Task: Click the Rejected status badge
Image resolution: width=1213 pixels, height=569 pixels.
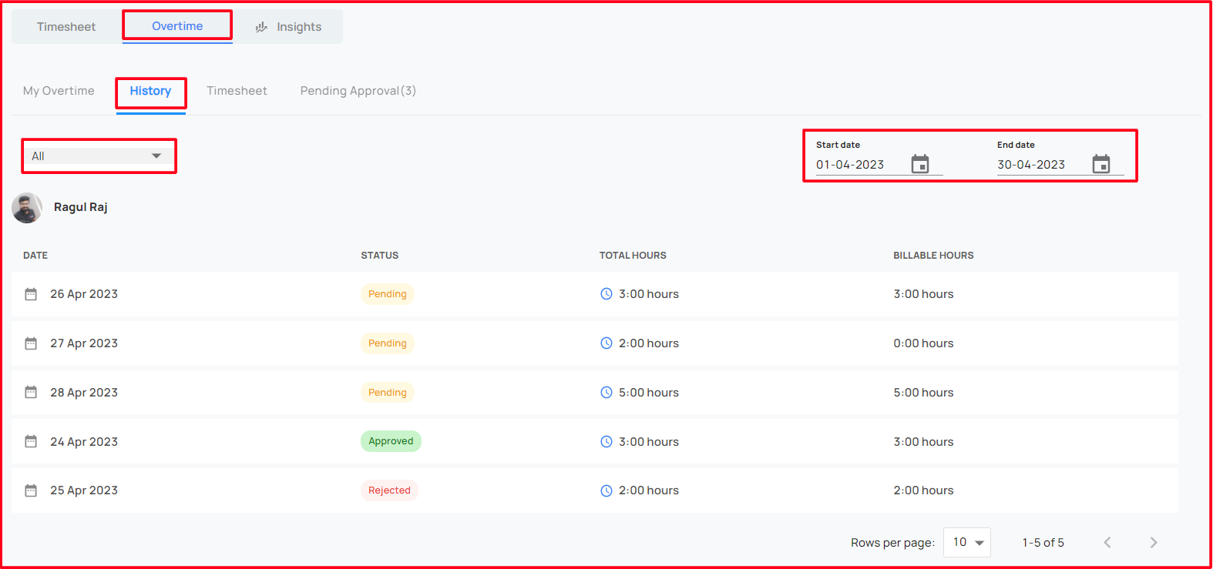Action: pos(389,490)
